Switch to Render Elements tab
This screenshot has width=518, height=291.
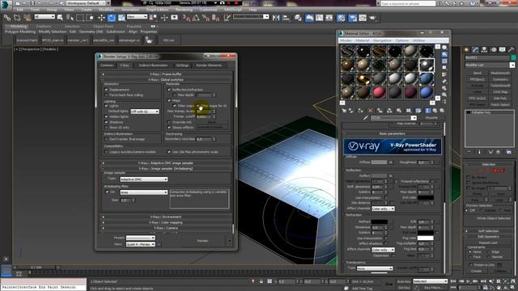tap(209, 65)
